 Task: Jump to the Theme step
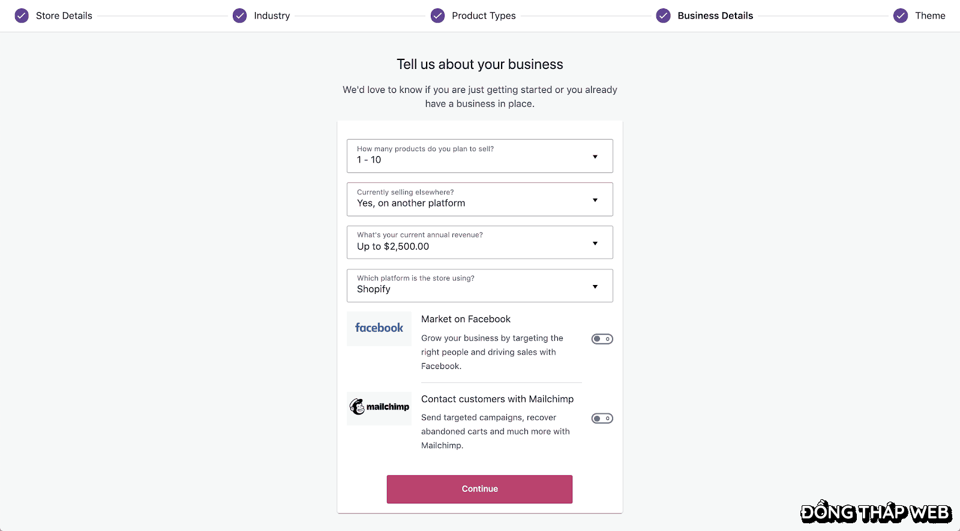930,16
